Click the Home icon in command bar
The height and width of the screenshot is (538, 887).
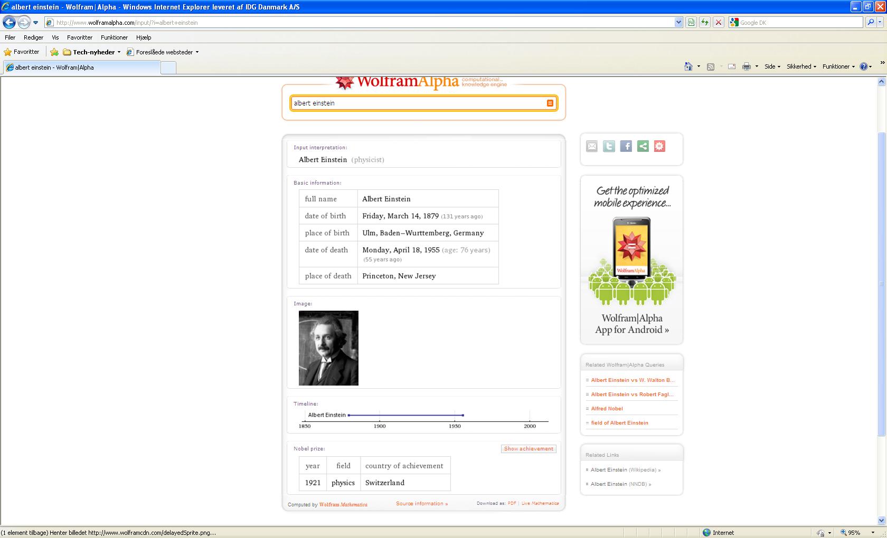point(688,66)
